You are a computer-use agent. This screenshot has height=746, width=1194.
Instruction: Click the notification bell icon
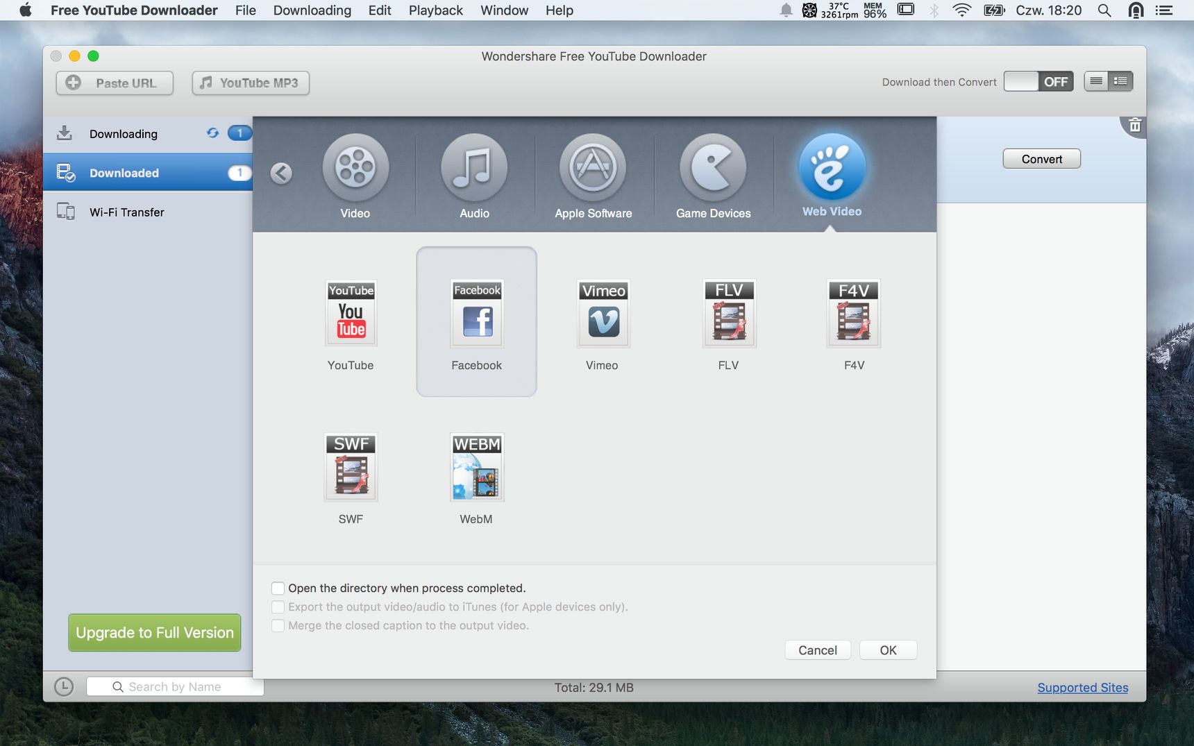tap(786, 10)
